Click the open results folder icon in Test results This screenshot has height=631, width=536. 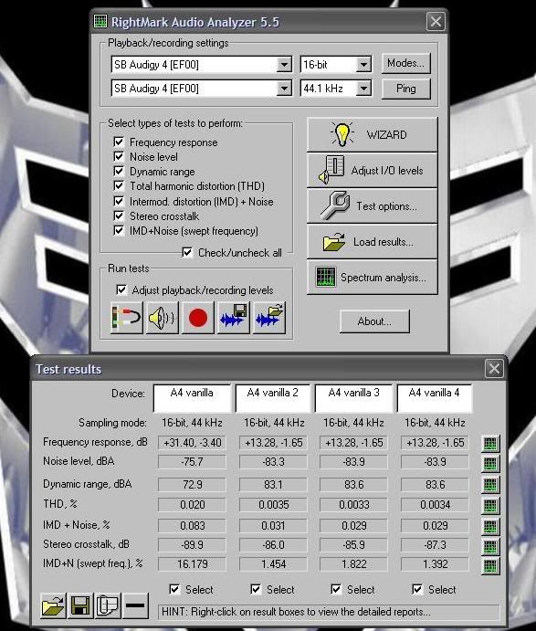coord(53,605)
